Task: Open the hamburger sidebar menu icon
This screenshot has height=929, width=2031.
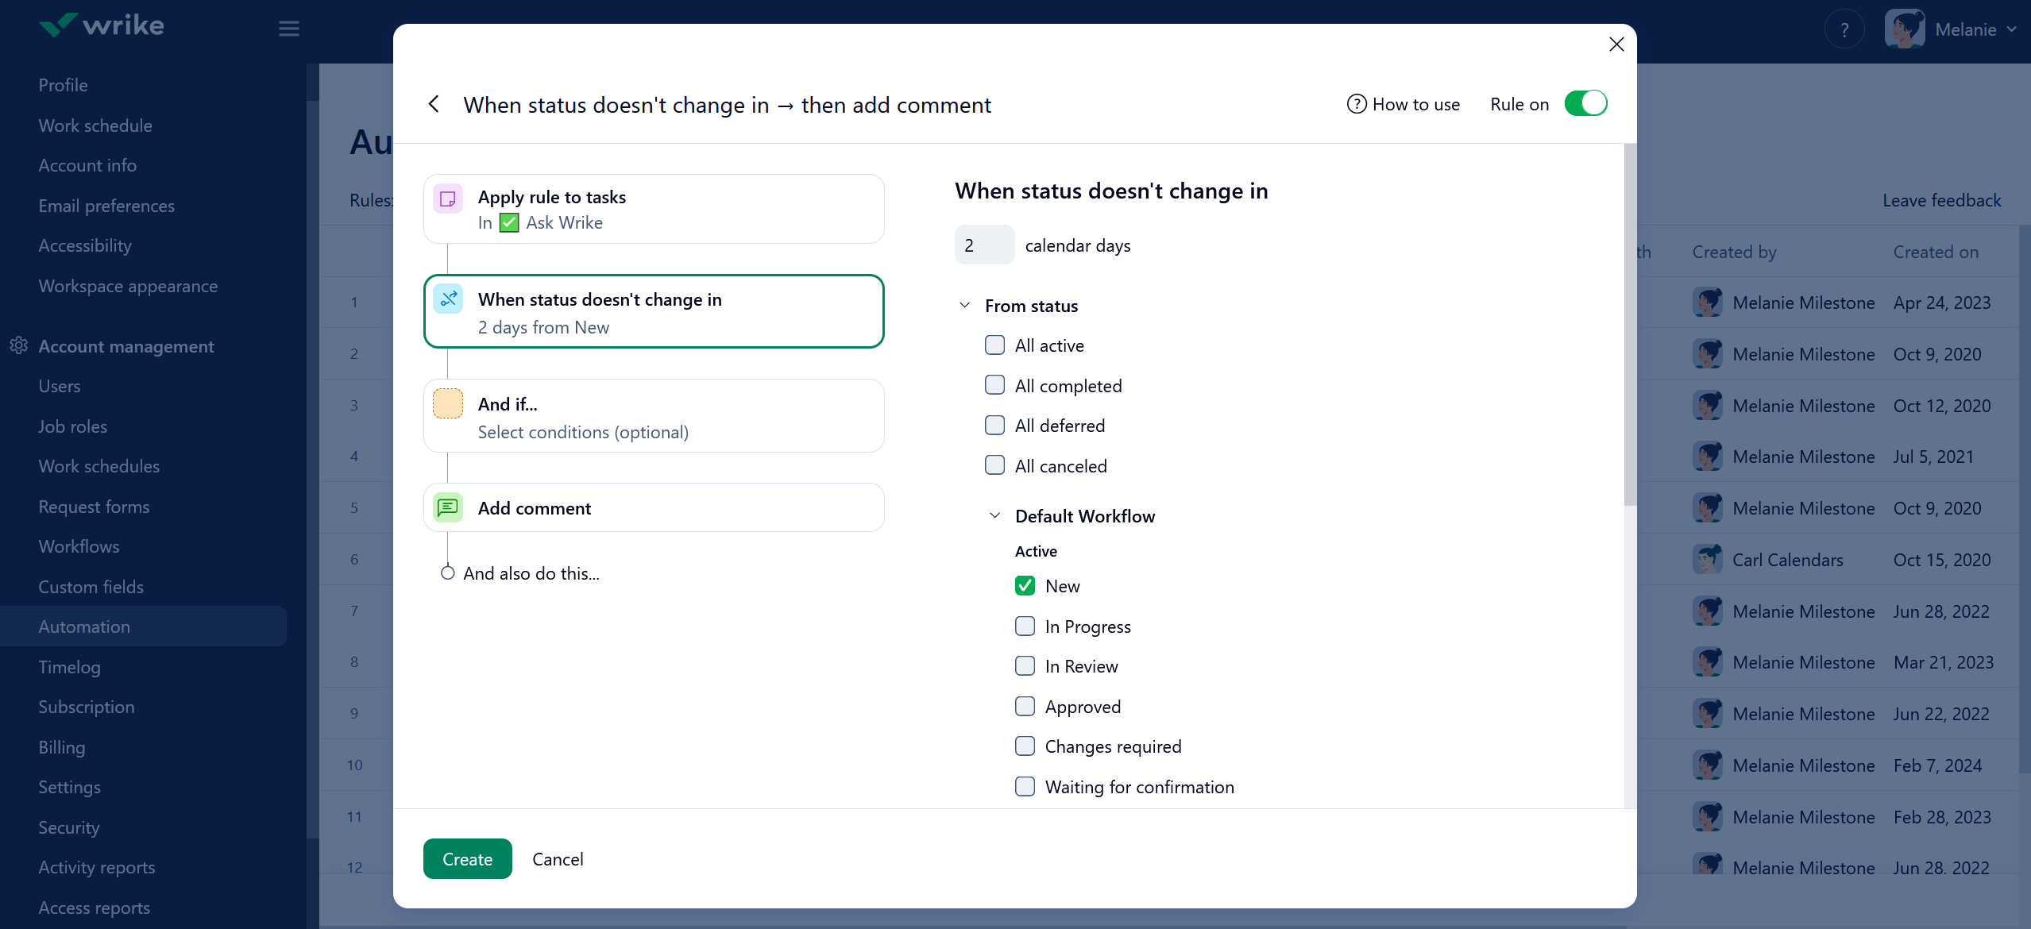Action: [x=289, y=29]
